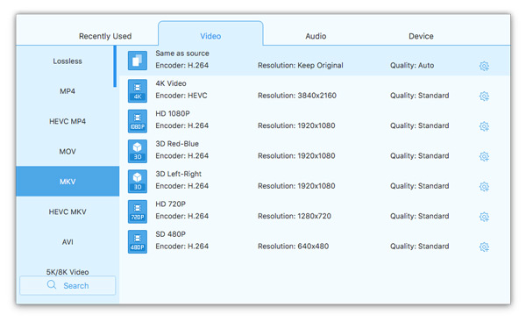Image resolution: width=526 pixels, height=322 pixels.
Task: Click the 3D Left-Right cube icon
Action: (x=138, y=182)
